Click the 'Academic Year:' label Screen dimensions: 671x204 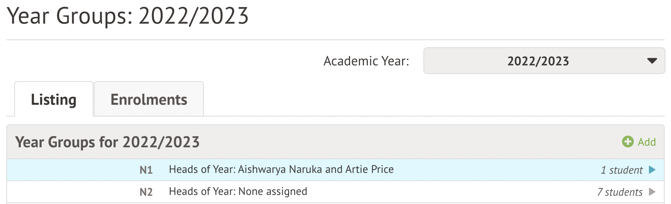[366, 61]
